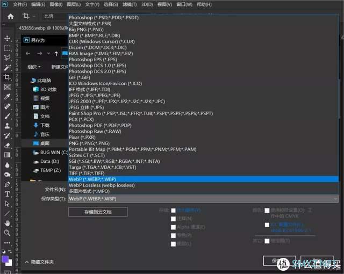Select Desktop folder in navigation tree
The image size is (344, 274).
click(45, 143)
